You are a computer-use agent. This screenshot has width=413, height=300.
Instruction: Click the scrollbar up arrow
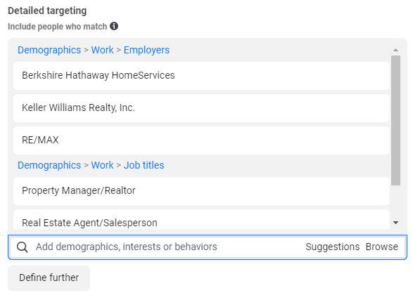(395, 50)
